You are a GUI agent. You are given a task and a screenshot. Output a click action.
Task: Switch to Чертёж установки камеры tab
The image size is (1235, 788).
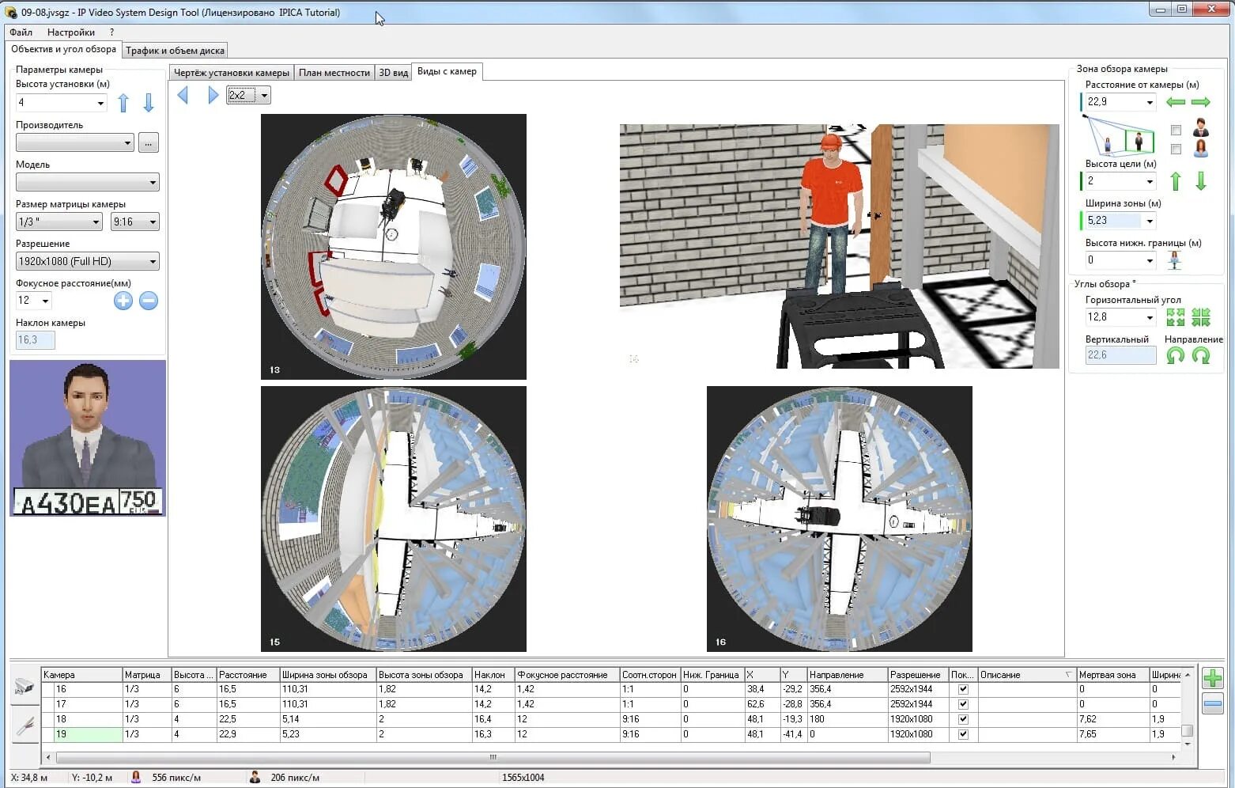tap(232, 73)
